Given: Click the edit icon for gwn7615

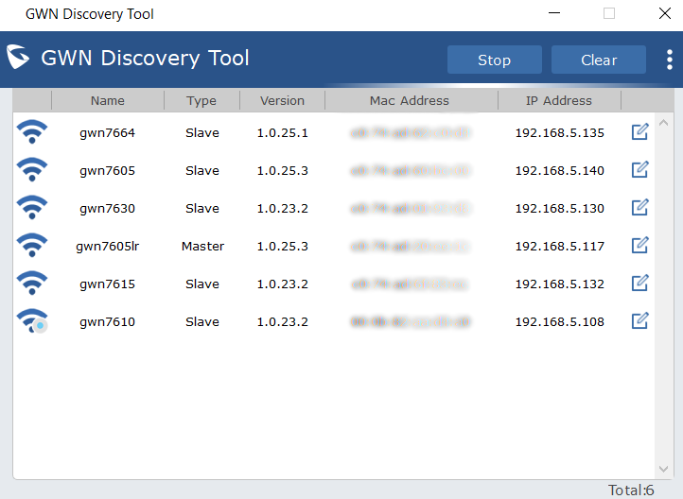Looking at the screenshot, I should 639,284.
